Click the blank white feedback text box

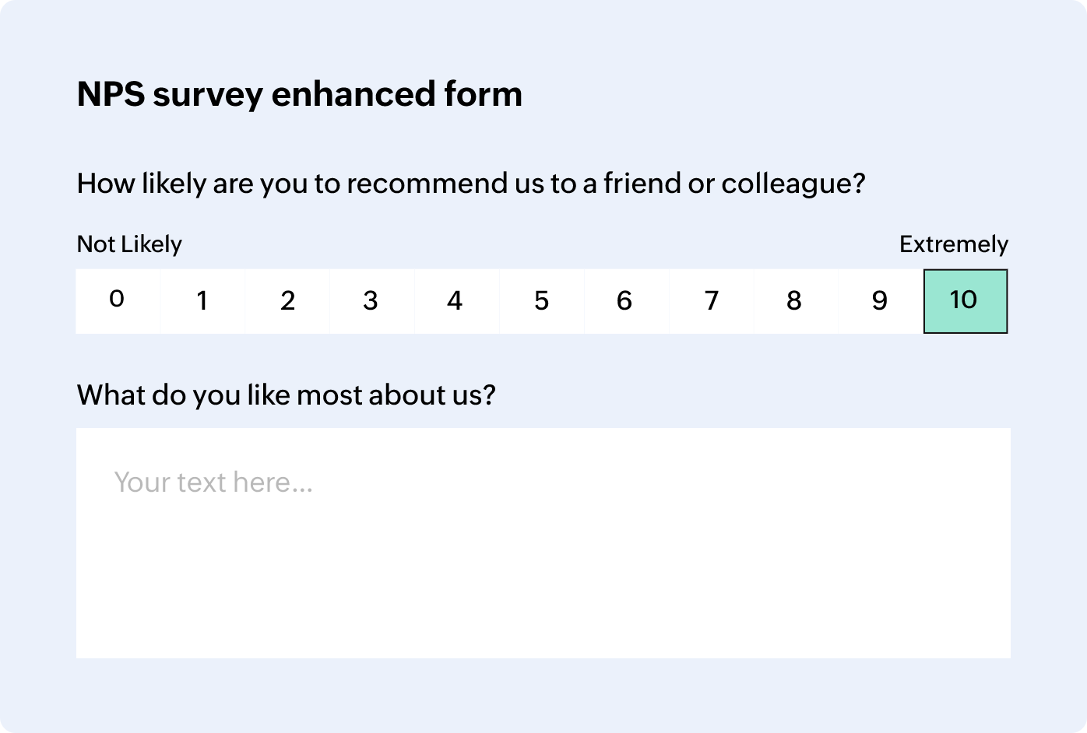[543, 576]
